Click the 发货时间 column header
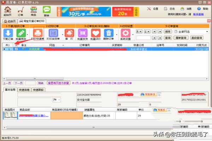Screen dimensions: 212x141 (182, 45)
